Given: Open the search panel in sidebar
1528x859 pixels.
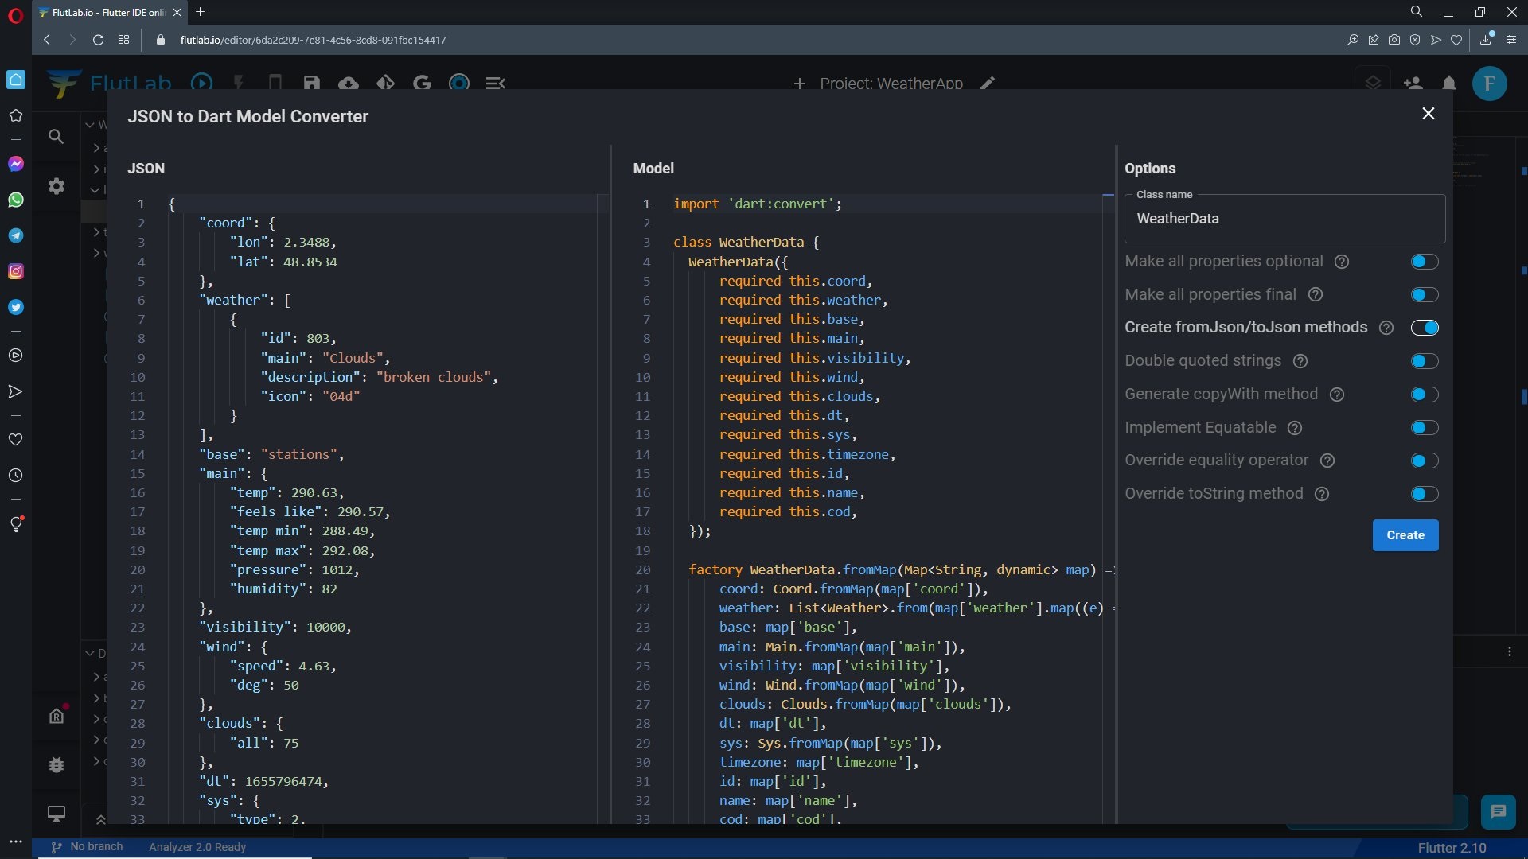Looking at the screenshot, I should pos(56,137).
